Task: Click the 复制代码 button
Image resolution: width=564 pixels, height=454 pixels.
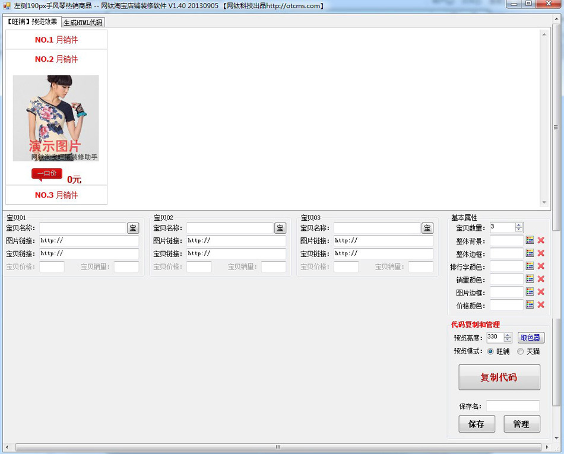Action: click(x=499, y=377)
